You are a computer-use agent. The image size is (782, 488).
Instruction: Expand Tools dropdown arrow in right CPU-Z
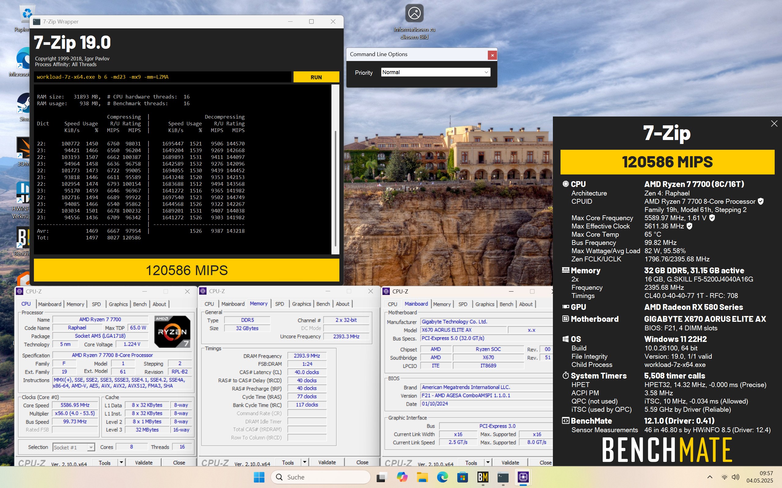click(488, 462)
